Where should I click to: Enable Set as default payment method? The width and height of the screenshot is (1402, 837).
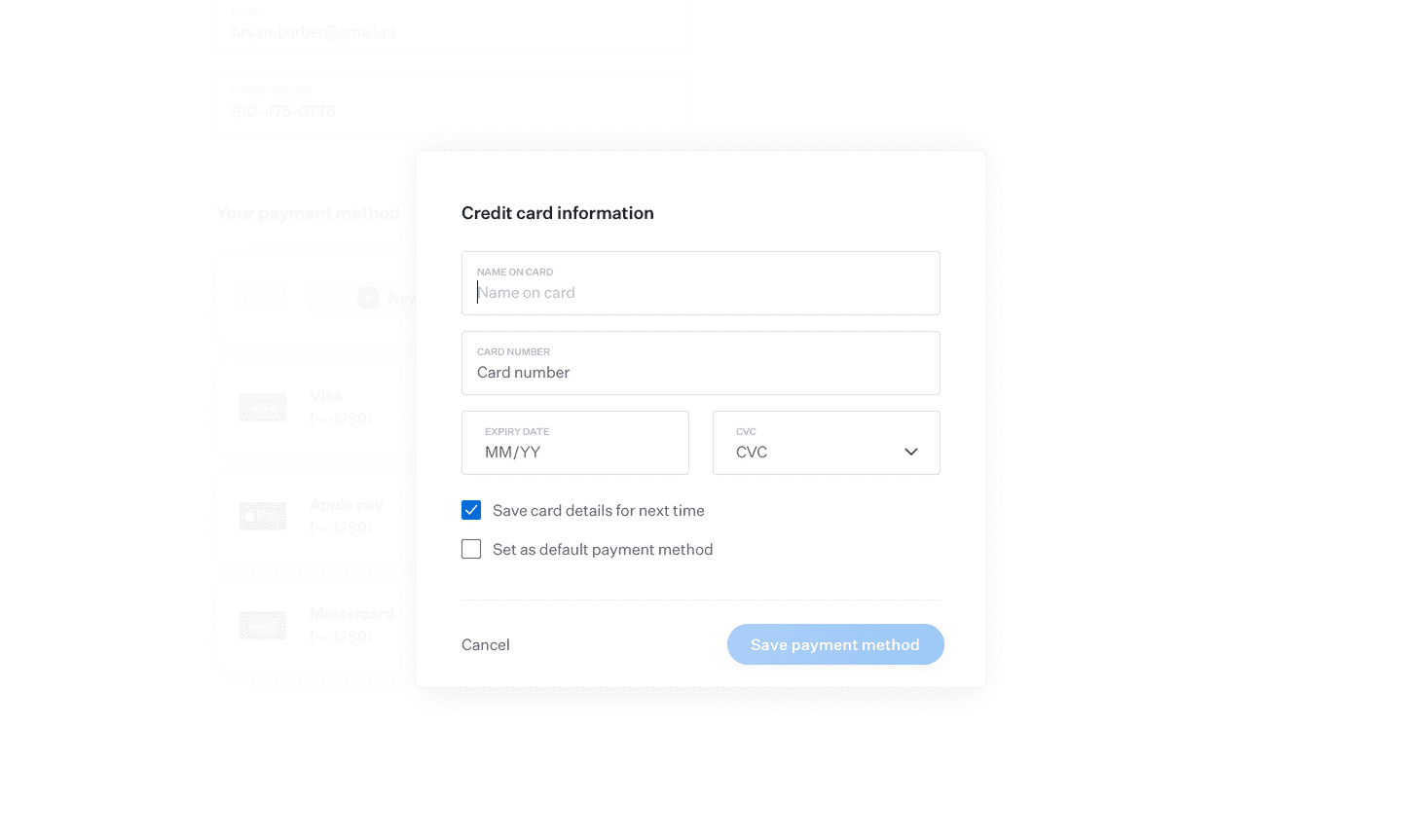click(x=471, y=549)
